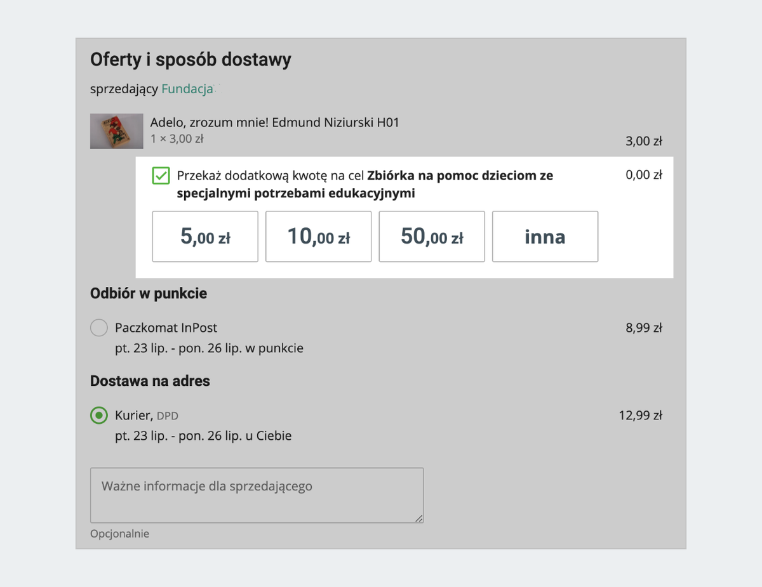Viewport: 762px width, 587px height.
Task: Click the 'Dostawa na adres' section heading
Action: coord(150,381)
